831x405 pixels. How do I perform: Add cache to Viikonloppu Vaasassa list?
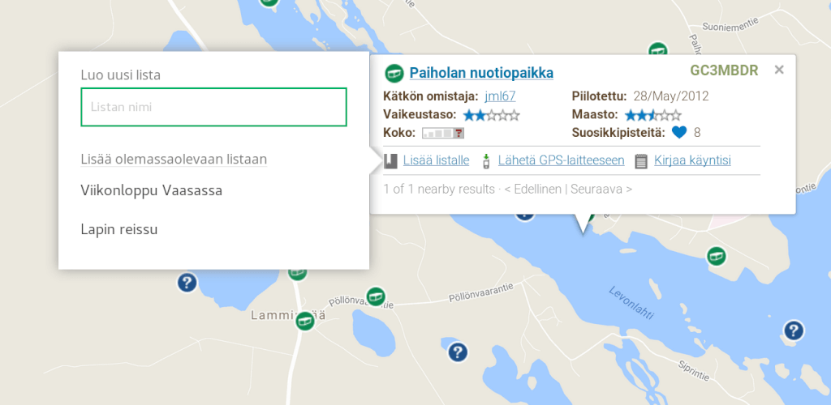[152, 191]
